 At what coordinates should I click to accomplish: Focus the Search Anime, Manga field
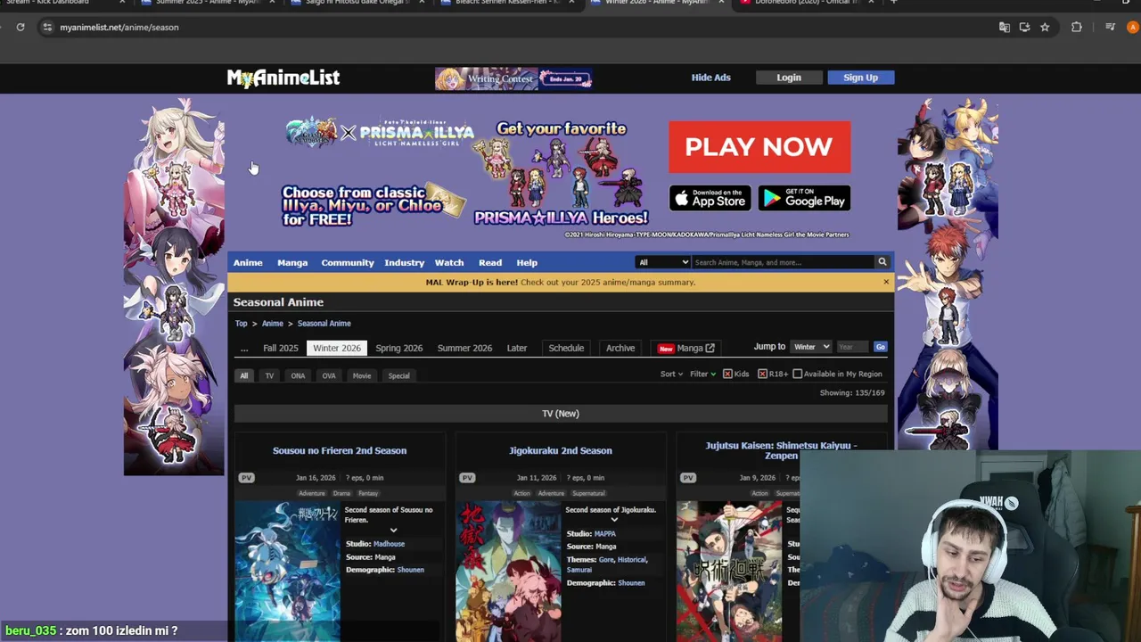(783, 262)
